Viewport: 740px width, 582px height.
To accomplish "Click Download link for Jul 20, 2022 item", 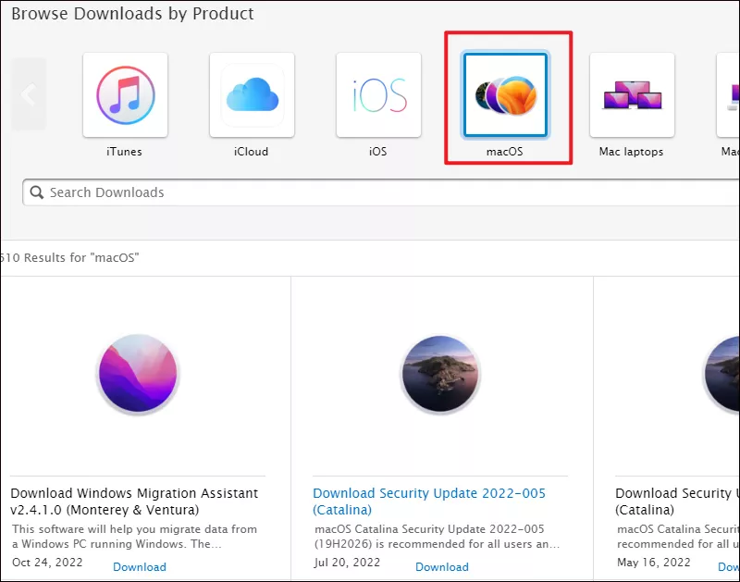I will (x=442, y=567).
